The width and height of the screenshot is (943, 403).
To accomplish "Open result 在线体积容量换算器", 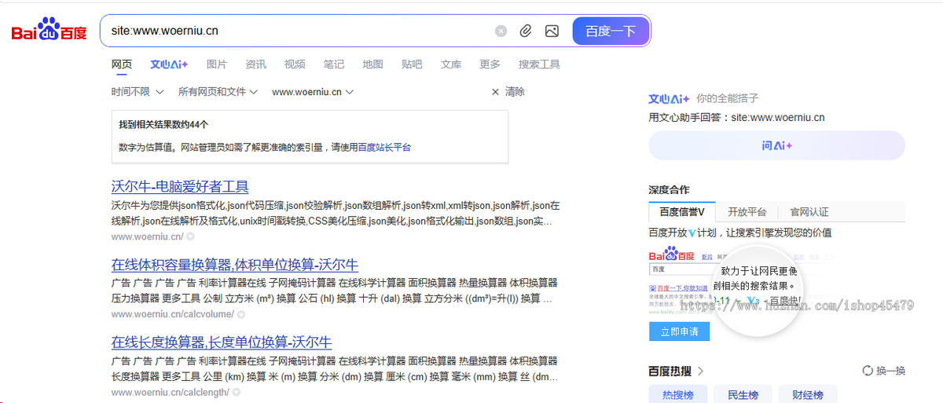I will click(x=235, y=265).
